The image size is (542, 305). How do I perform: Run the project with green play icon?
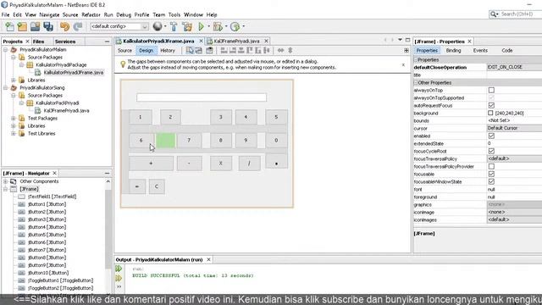click(x=202, y=26)
